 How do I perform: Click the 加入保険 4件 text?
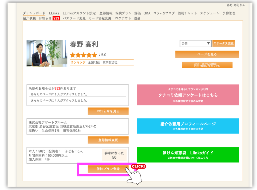click(x=39, y=160)
